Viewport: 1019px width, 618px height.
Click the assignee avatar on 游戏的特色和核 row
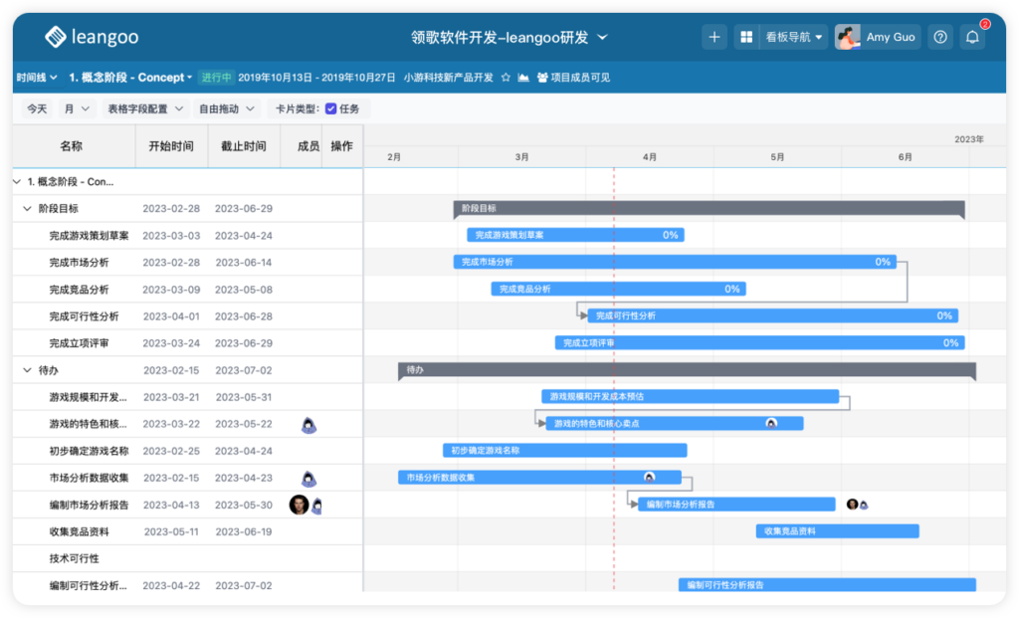click(308, 423)
